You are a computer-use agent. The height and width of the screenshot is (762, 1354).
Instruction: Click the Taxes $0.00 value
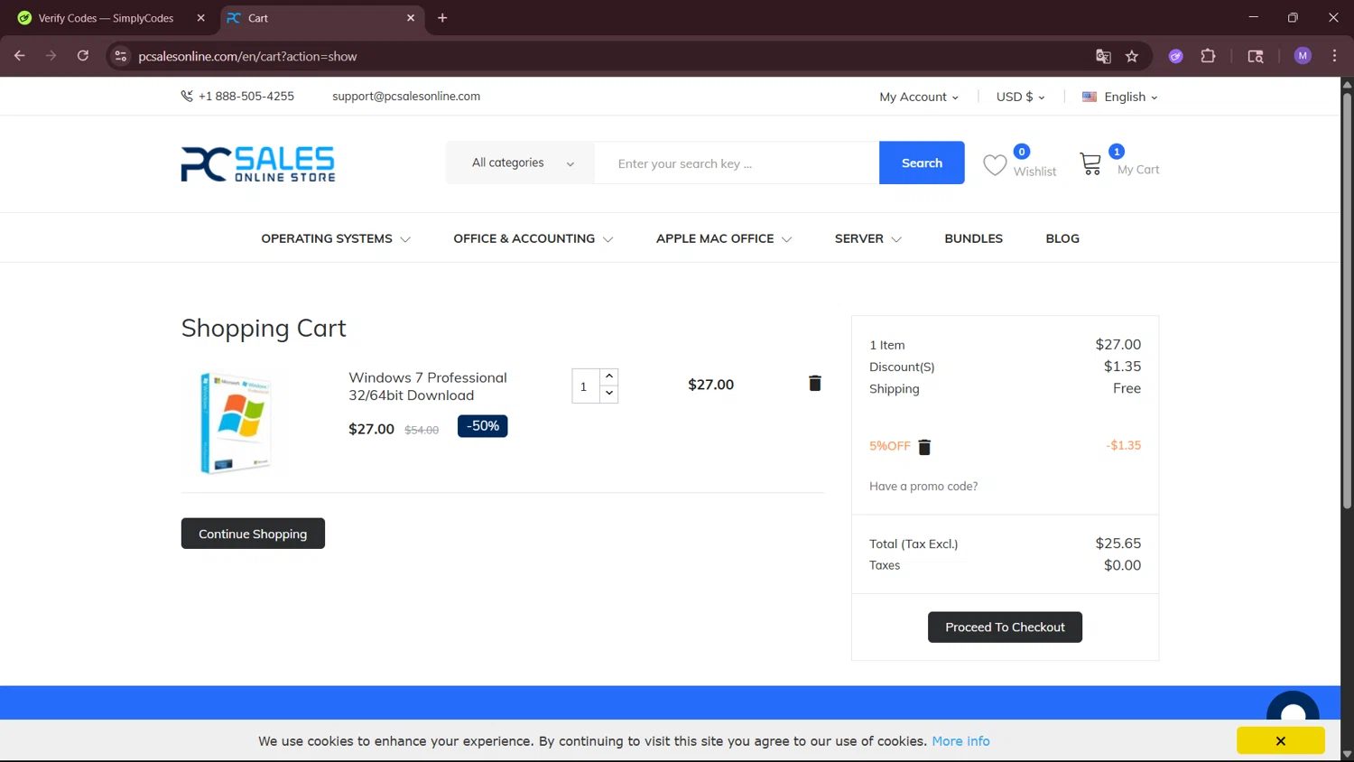pos(1122,565)
